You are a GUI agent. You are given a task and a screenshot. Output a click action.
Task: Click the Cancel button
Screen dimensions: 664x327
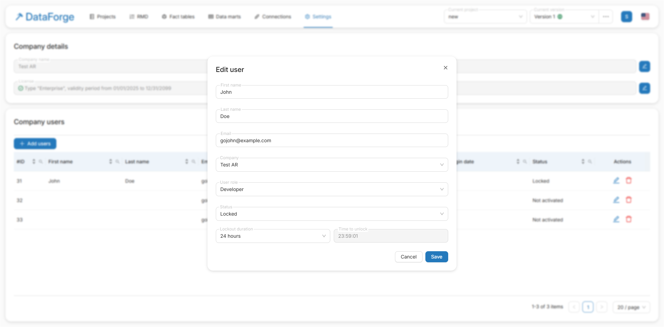408,257
